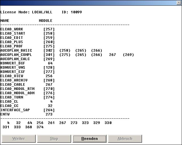
Task: Click the Abbruch button
Action: point(125,138)
